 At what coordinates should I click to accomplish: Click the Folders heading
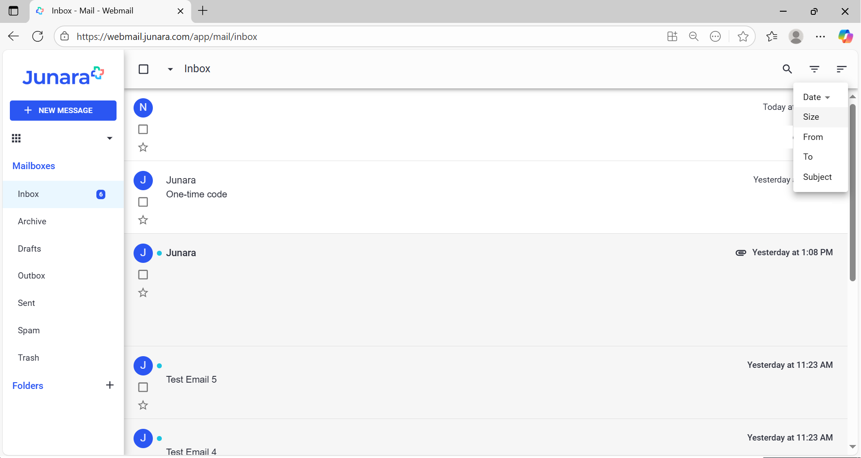pyautogui.click(x=28, y=386)
